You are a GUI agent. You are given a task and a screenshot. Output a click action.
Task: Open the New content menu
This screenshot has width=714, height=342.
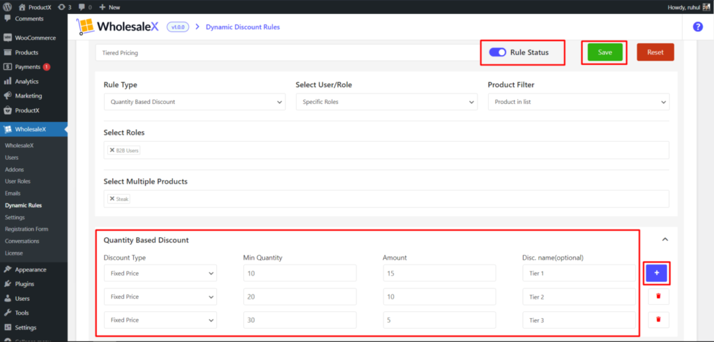pyautogui.click(x=109, y=7)
